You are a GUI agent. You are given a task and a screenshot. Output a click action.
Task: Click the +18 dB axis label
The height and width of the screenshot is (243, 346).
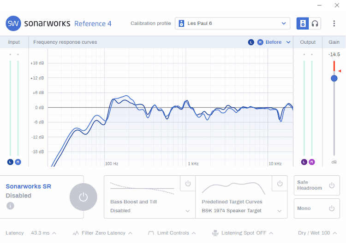[37, 63]
